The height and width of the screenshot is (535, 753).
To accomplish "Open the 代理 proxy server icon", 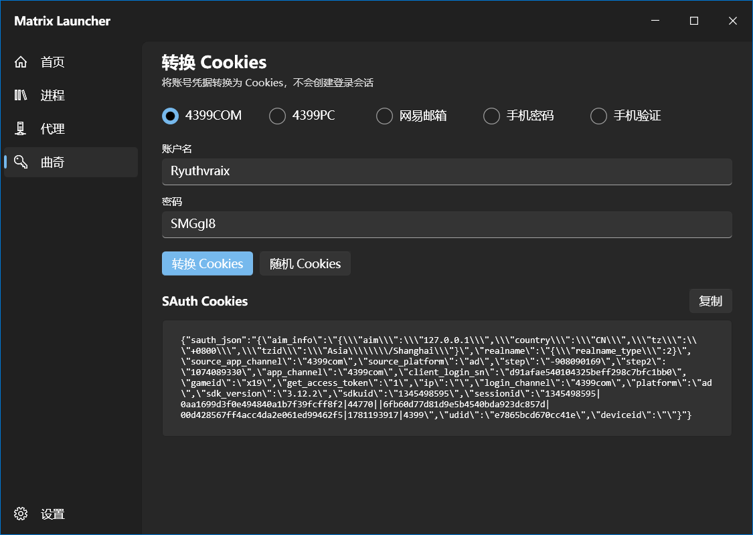I will (21, 128).
